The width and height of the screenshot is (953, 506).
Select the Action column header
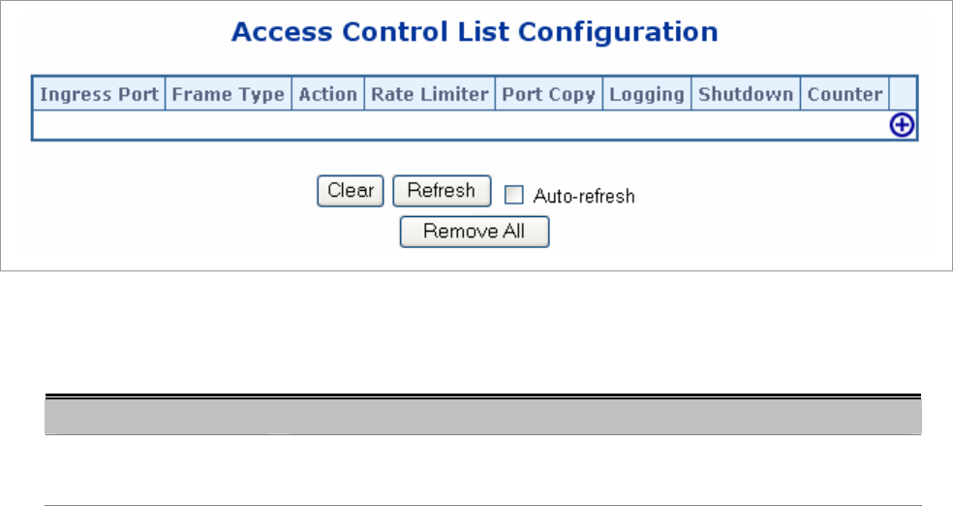(327, 94)
